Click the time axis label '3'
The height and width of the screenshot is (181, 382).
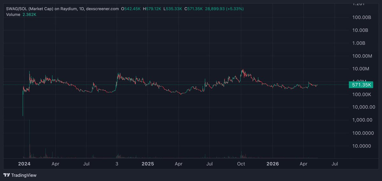tap(117, 164)
